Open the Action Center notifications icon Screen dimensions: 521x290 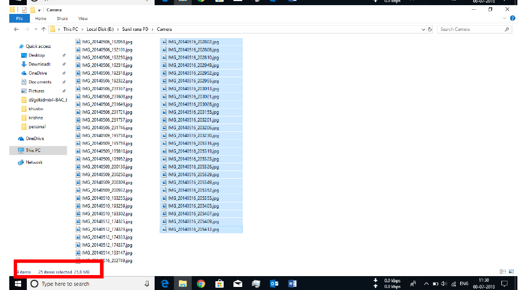point(505,284)
